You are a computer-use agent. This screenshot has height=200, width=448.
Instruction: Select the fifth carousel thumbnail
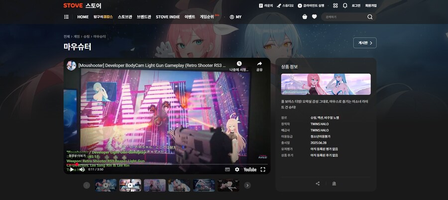coord(204,186)
